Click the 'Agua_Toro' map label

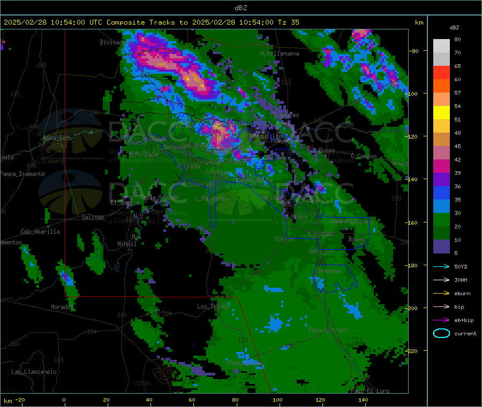coord(57,138)
